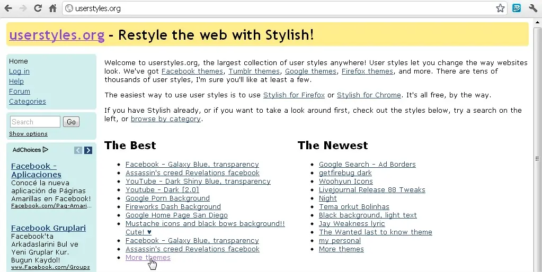Open the Stylish extension icon
This screenshot has height=272, width=542.
pyautogui.click(x=517, y=8)
